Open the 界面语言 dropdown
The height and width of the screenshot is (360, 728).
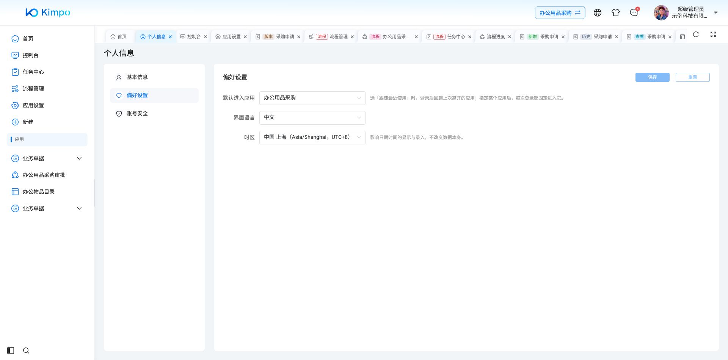(312, 118)
